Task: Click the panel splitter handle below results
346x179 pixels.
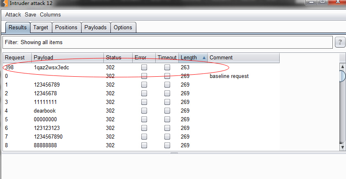Action: [x=174, y=153]
